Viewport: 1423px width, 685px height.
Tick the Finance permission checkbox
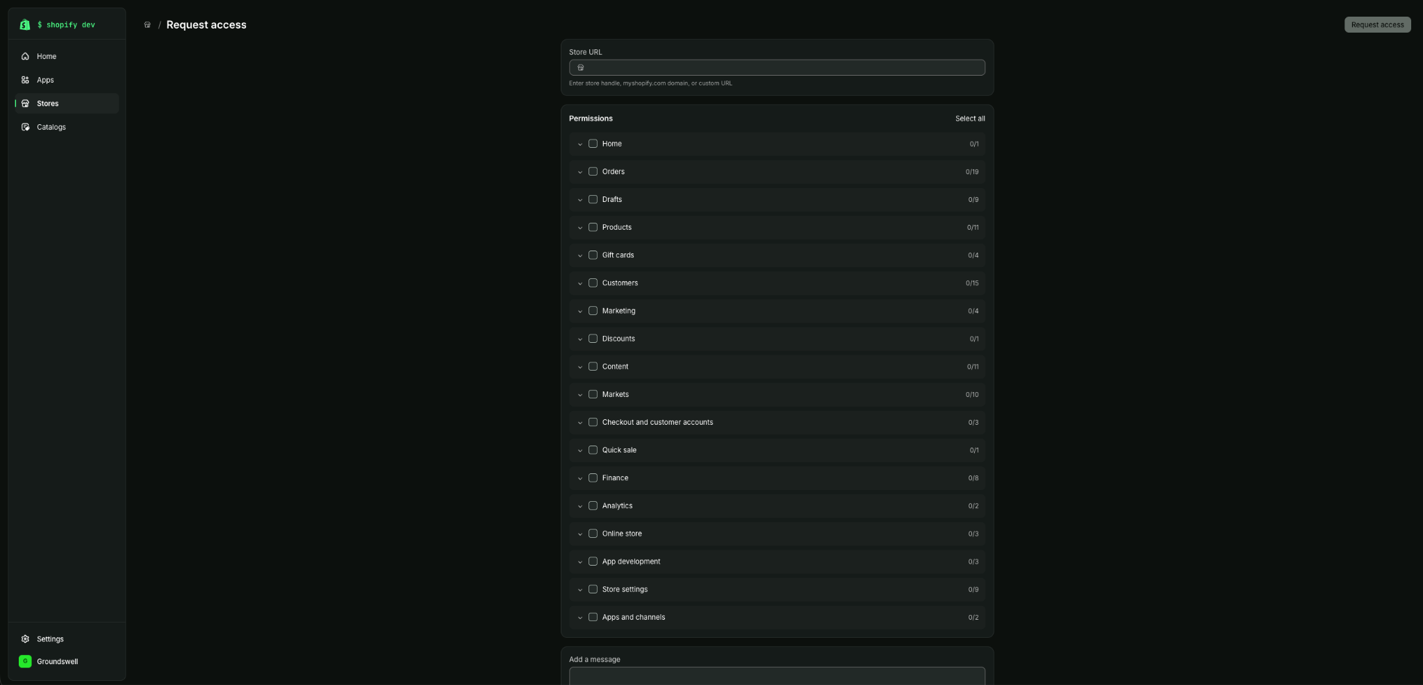[x=593, y=477]
